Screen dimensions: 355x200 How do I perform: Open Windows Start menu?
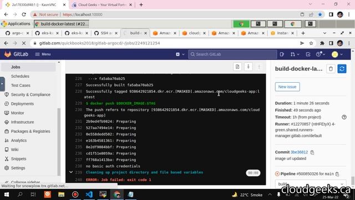point(6,194)
